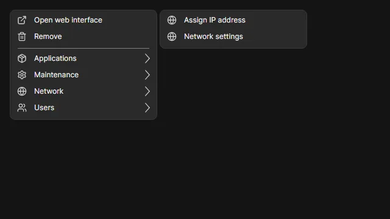
Task: Click the globe icon beside Assign IP address
Action: coord(172,20)
